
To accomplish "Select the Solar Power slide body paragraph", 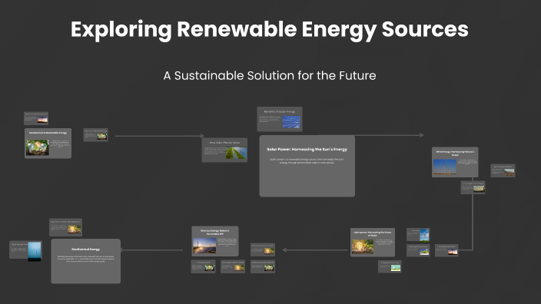I will coord(307,161).
